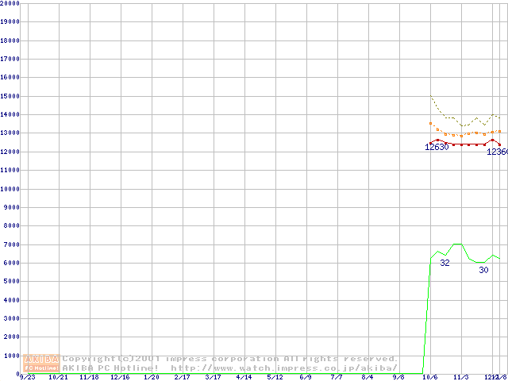Viewport: 508px width, 381px height.
Task: Click first point of dashed olive line
Action: [430, 97]
